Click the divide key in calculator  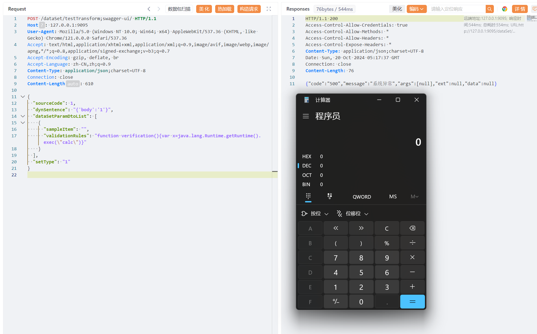tap(412, 243)
